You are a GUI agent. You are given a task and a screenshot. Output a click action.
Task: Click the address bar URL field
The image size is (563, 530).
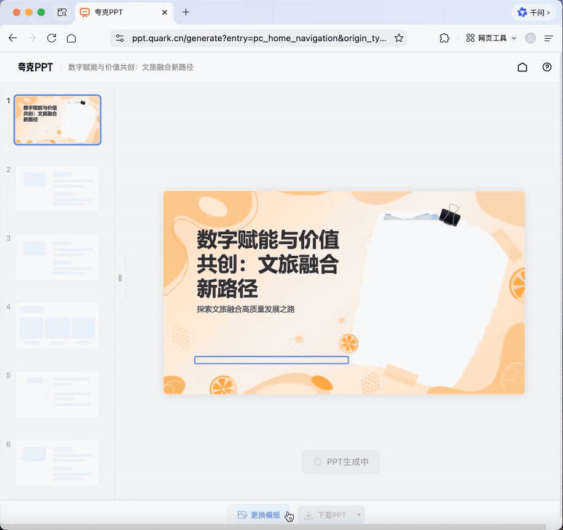(258, 38)
